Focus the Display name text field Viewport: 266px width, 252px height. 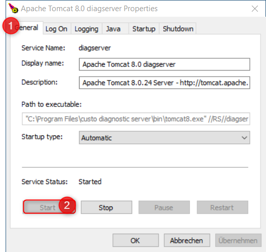164,64
